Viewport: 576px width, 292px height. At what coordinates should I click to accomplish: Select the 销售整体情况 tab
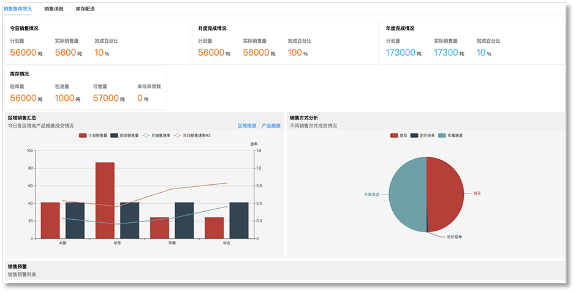tap(18, 9)
